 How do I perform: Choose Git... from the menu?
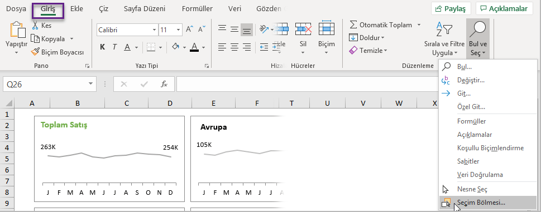tap(488, 93)
